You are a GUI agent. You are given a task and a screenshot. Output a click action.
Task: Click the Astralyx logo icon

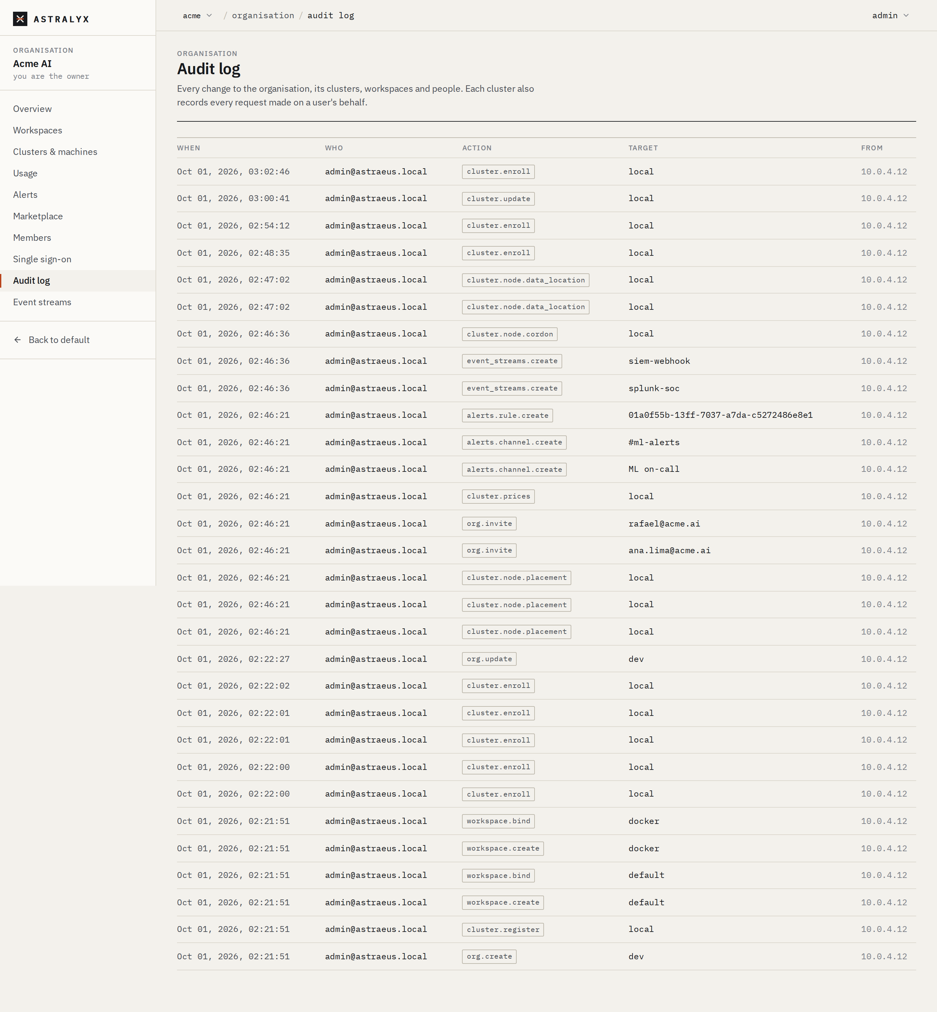coord(20,19)
